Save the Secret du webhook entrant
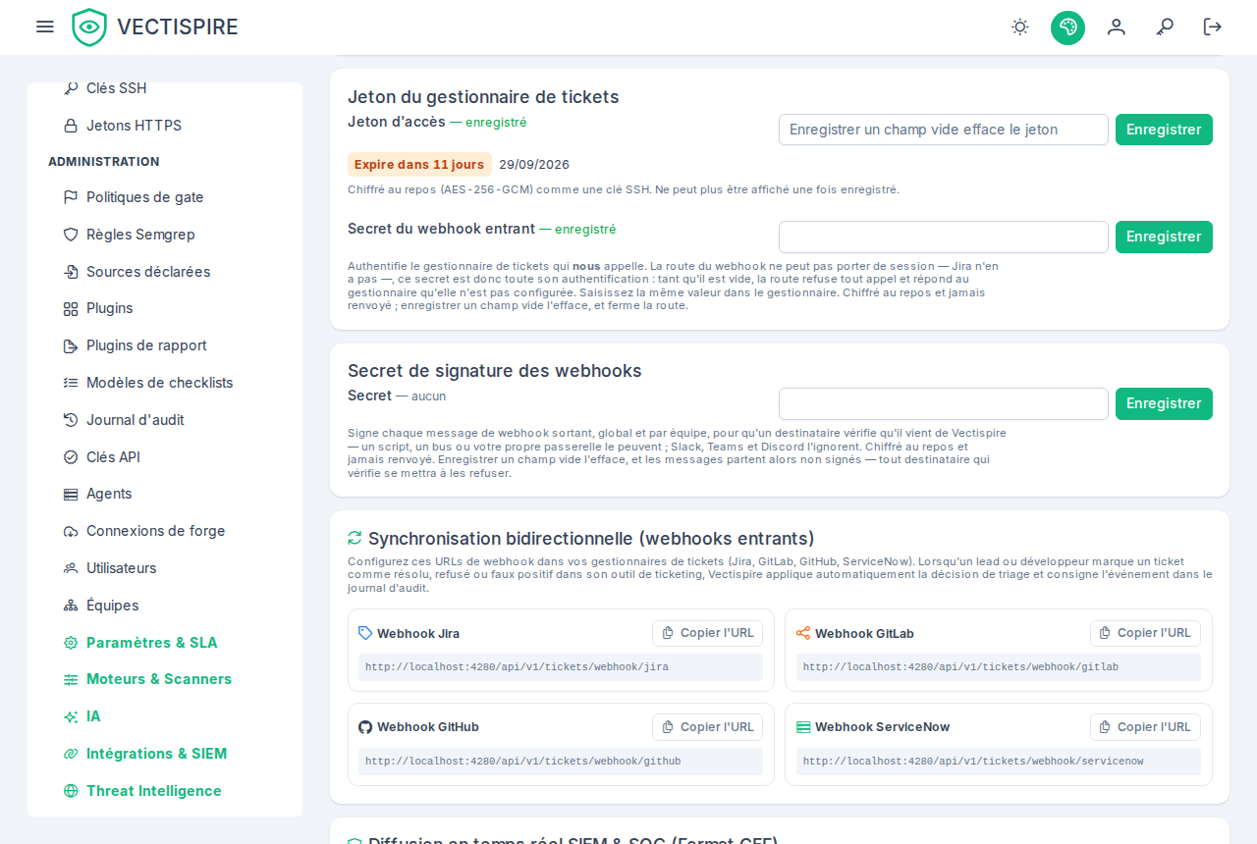The height and width of the screenshot is (844, 1257). point(1164,237)
